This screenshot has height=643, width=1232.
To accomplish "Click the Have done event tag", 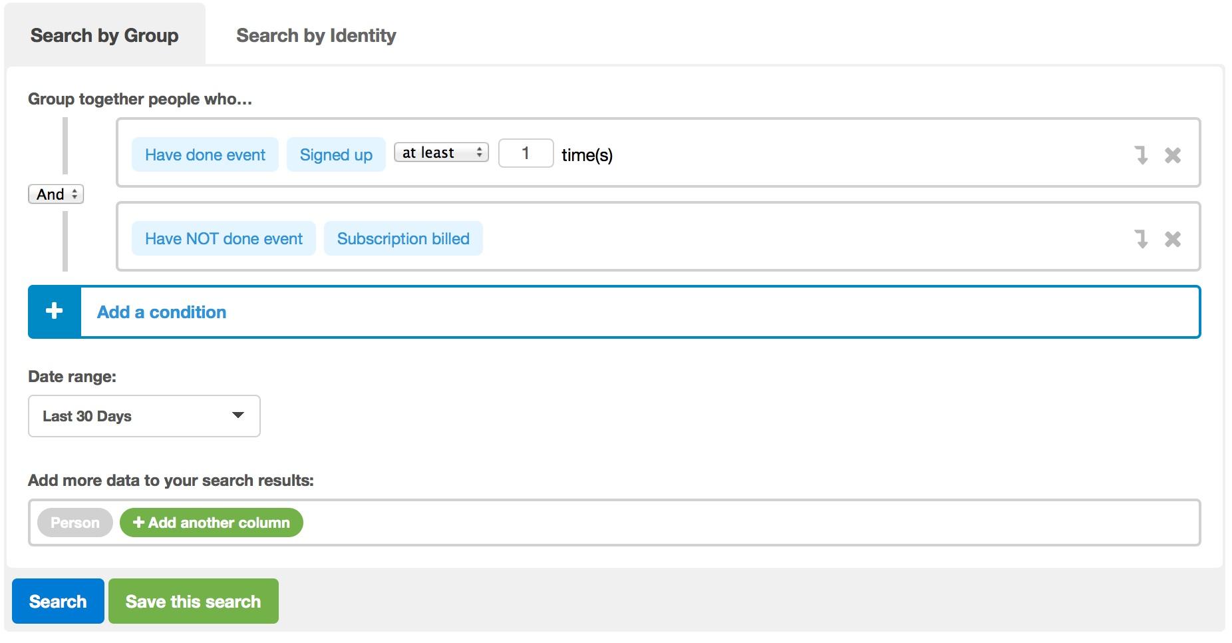I will (205, 154).
